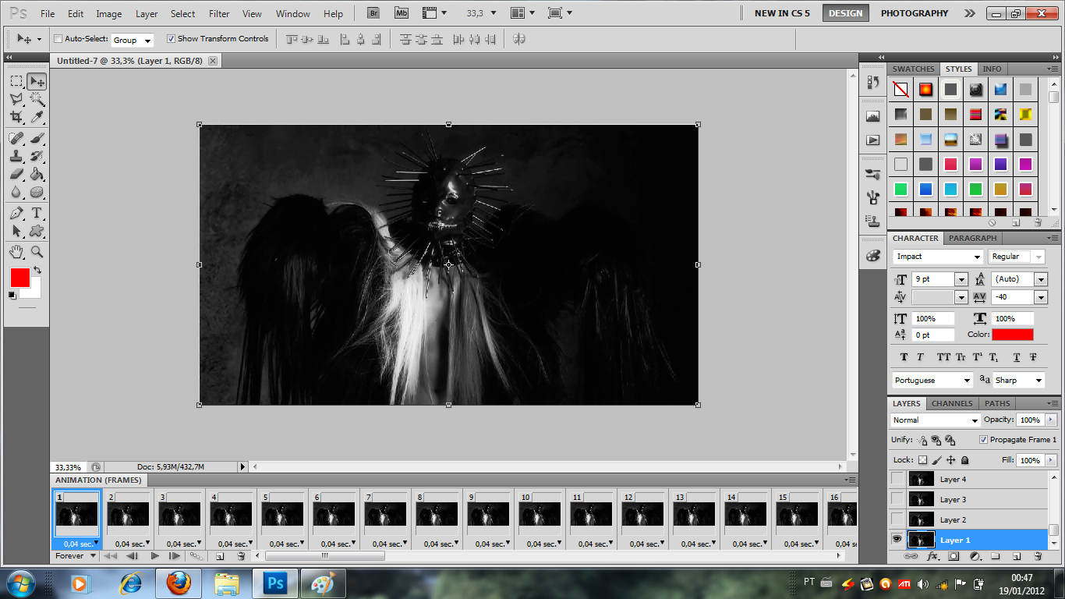Image resolution: width=1065 pixels, height=599 pixels.
Task: Open the Impact font family dropdown
Action: click(977, 257)
